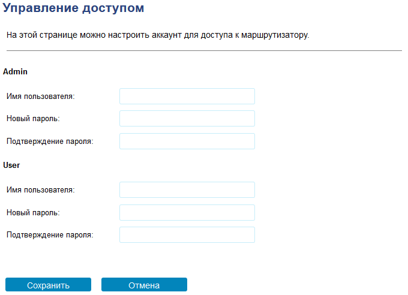Select Admin «Подтверждение пароля» input box
Viewport: 408px width, 295px height.
tap(187, 142)
